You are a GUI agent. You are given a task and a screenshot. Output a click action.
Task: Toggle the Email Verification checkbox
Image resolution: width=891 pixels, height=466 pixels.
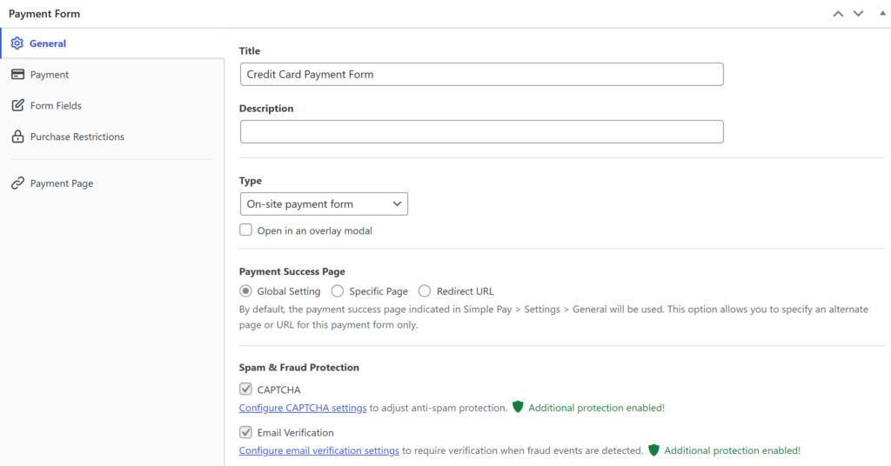click(x=246, y=432)
